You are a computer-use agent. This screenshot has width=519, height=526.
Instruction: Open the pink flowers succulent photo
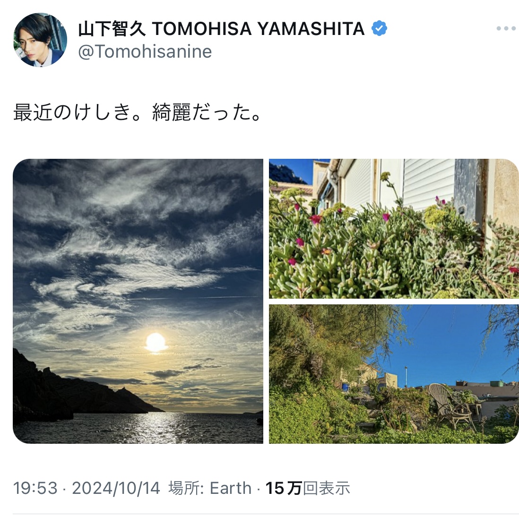tap(394, 228)
